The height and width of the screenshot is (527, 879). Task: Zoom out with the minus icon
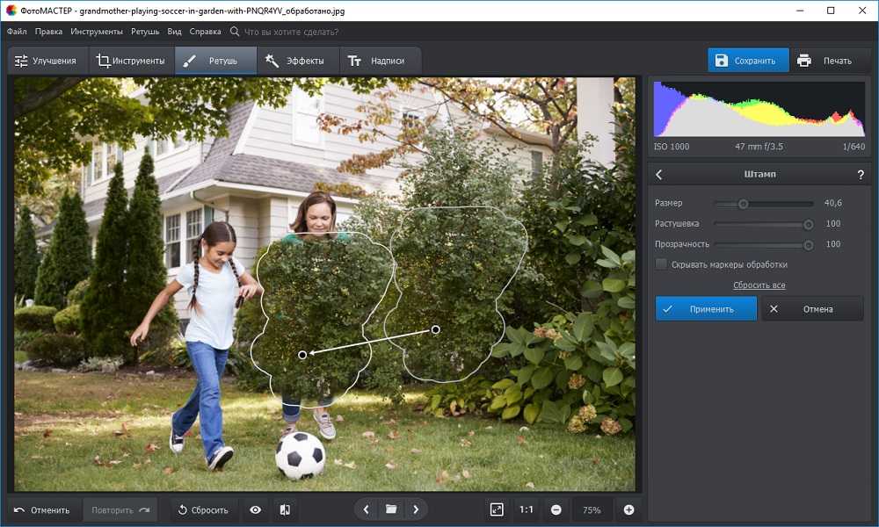click(x=556, y=509)
